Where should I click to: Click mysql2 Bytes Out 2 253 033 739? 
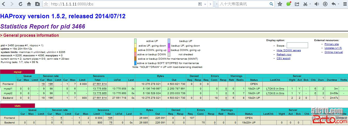tap(176, 93)
